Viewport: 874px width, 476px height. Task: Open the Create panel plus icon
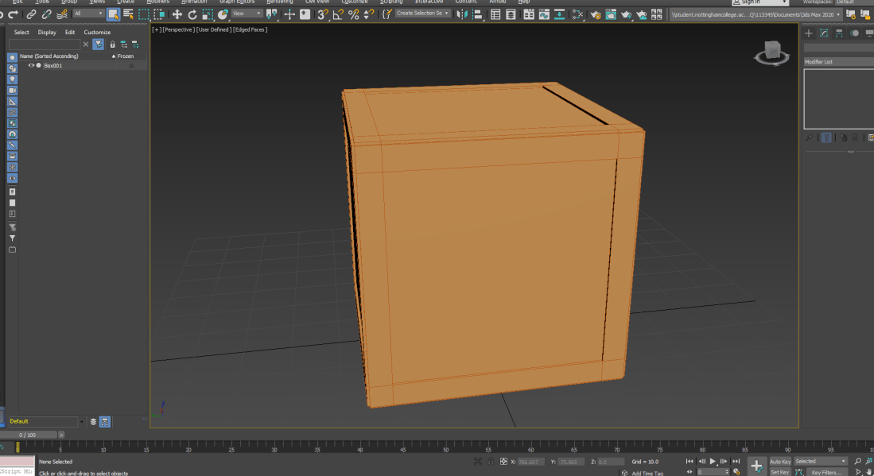tap(809, 33)
